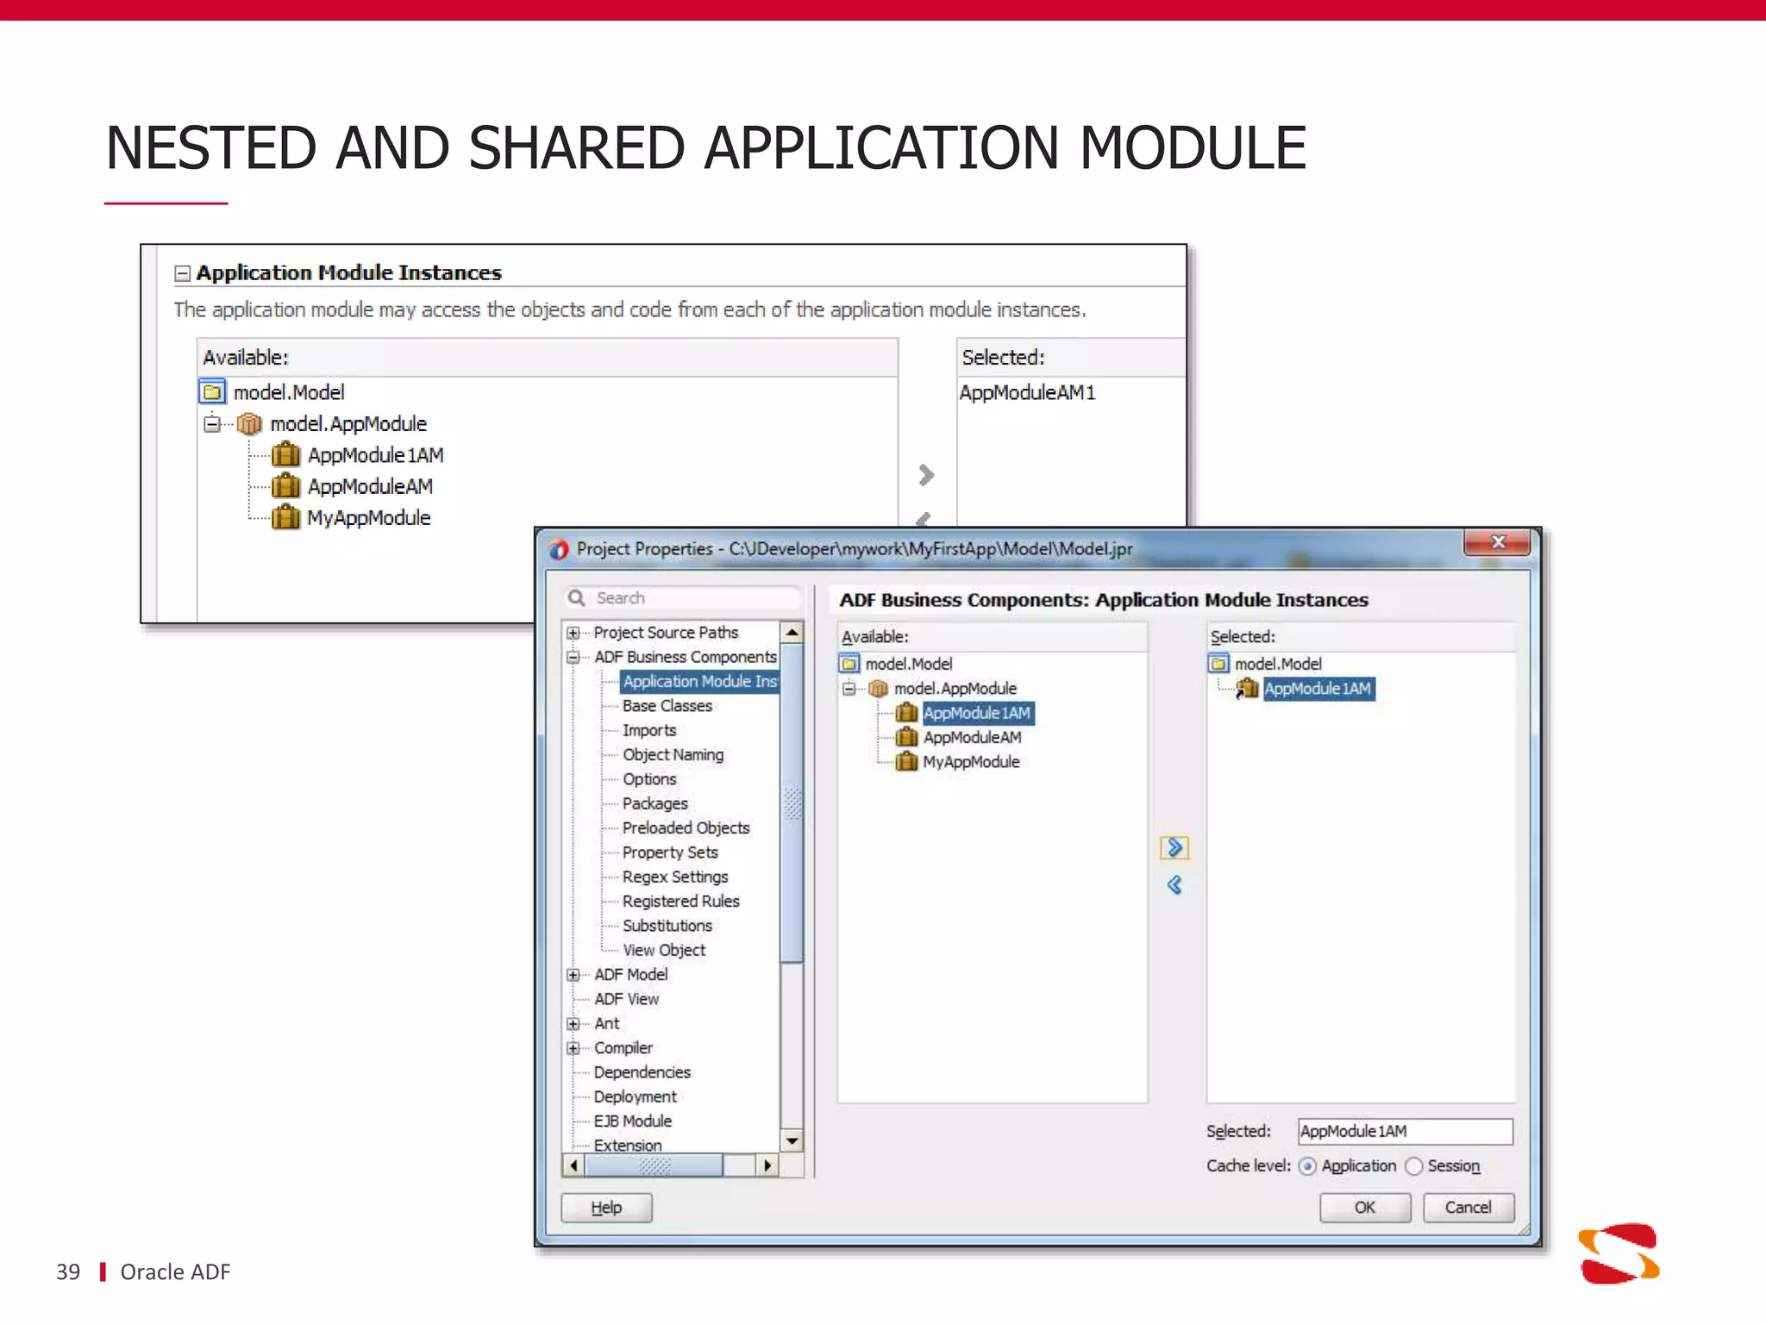Click the AppModule1AM suitcase icon in the background panel
The image size is (1766, 1324).
click(285, 455)
